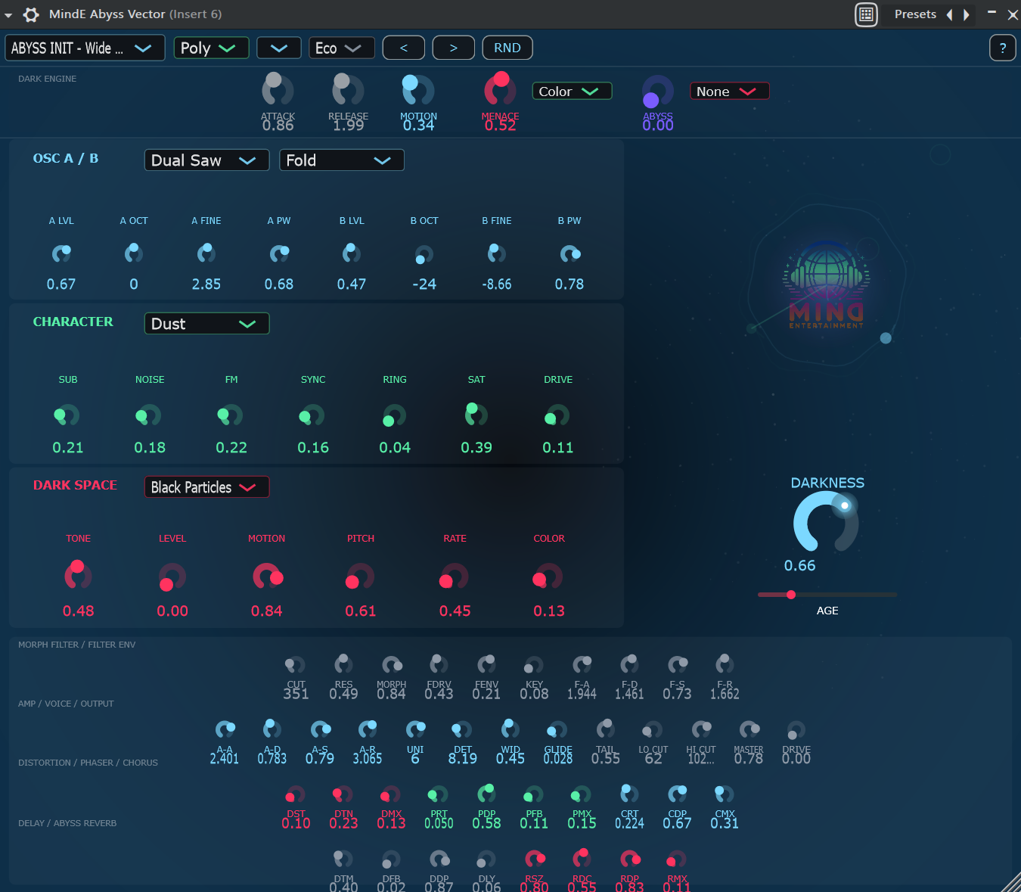Go to previous preset with left triangle
The width and height of the screenshot is (1021, 892).
(x=950, y=14)
